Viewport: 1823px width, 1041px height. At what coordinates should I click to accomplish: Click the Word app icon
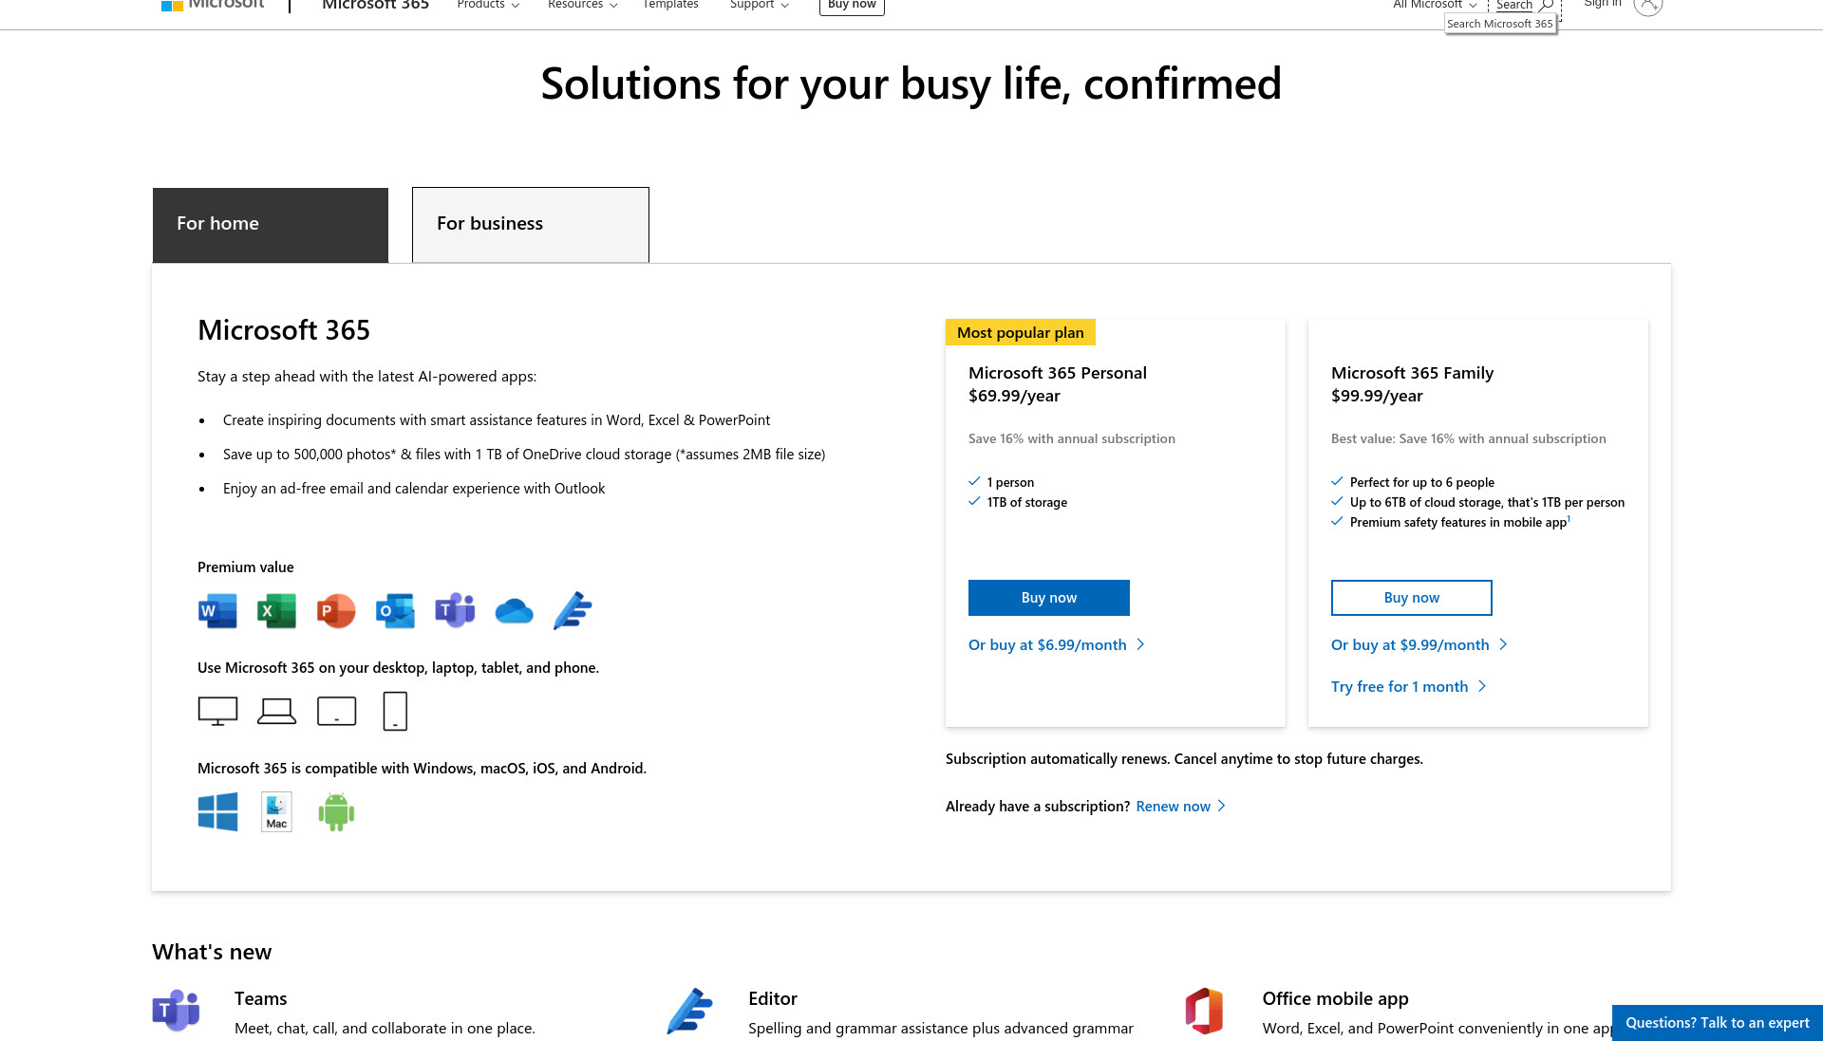click(217, 611)
